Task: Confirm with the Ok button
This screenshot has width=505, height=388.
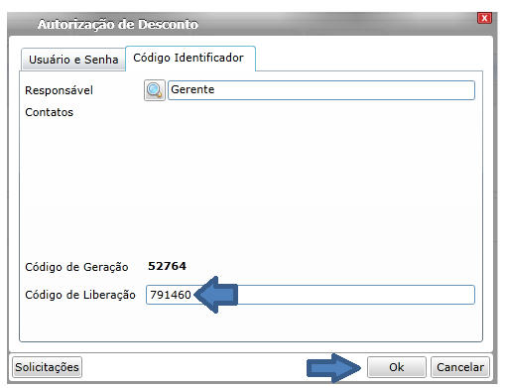Action: pos(396,367)
